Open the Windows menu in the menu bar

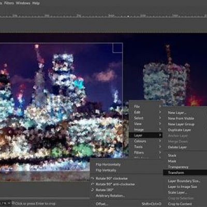tap(23, 3)
